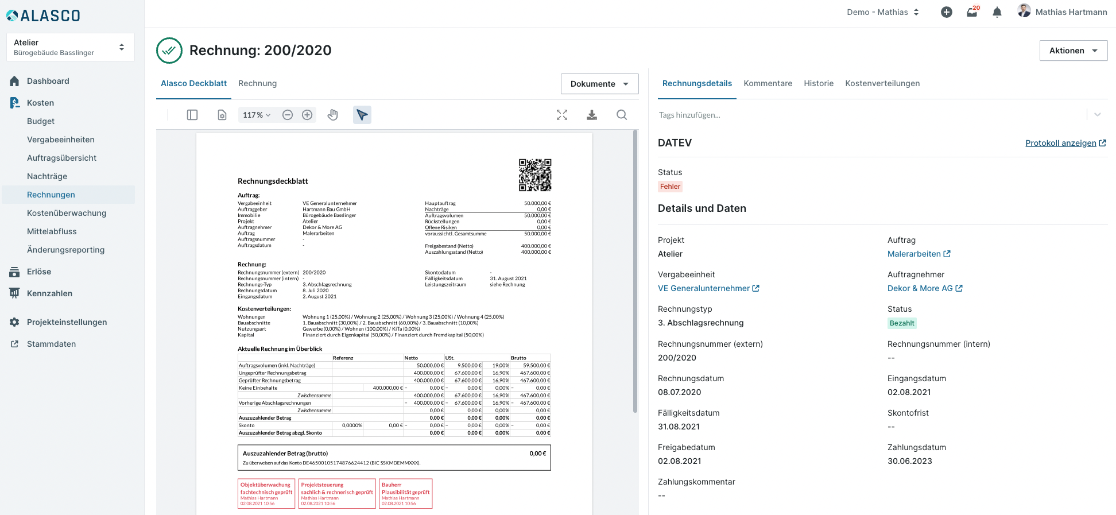The width and height of the screenshot is (1116, 515).
Task: Open the 117% zoom level dropdown
Action: pos(257,115)
